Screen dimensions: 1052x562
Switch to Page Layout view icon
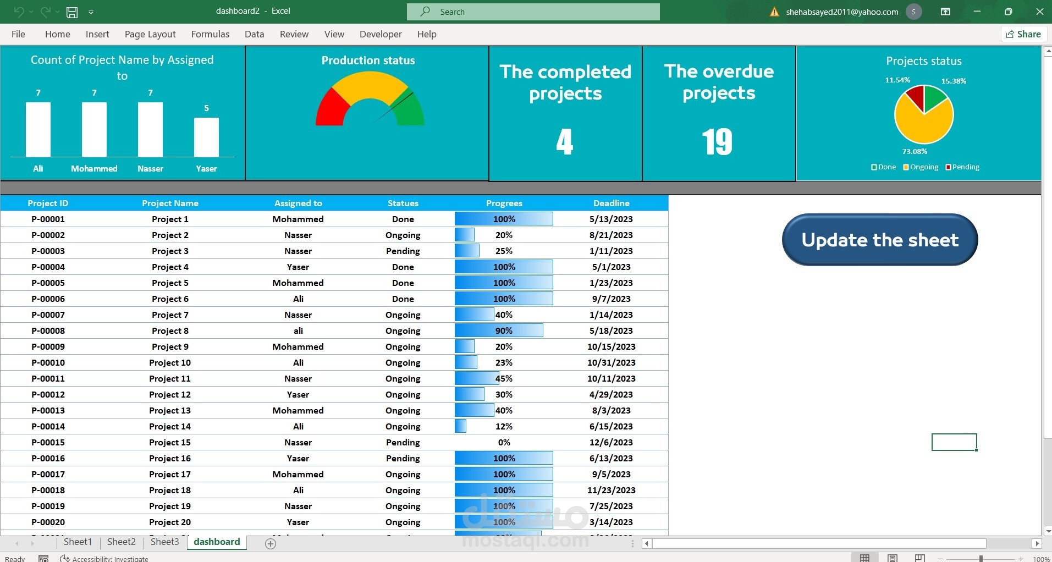(x=892, y=558)
